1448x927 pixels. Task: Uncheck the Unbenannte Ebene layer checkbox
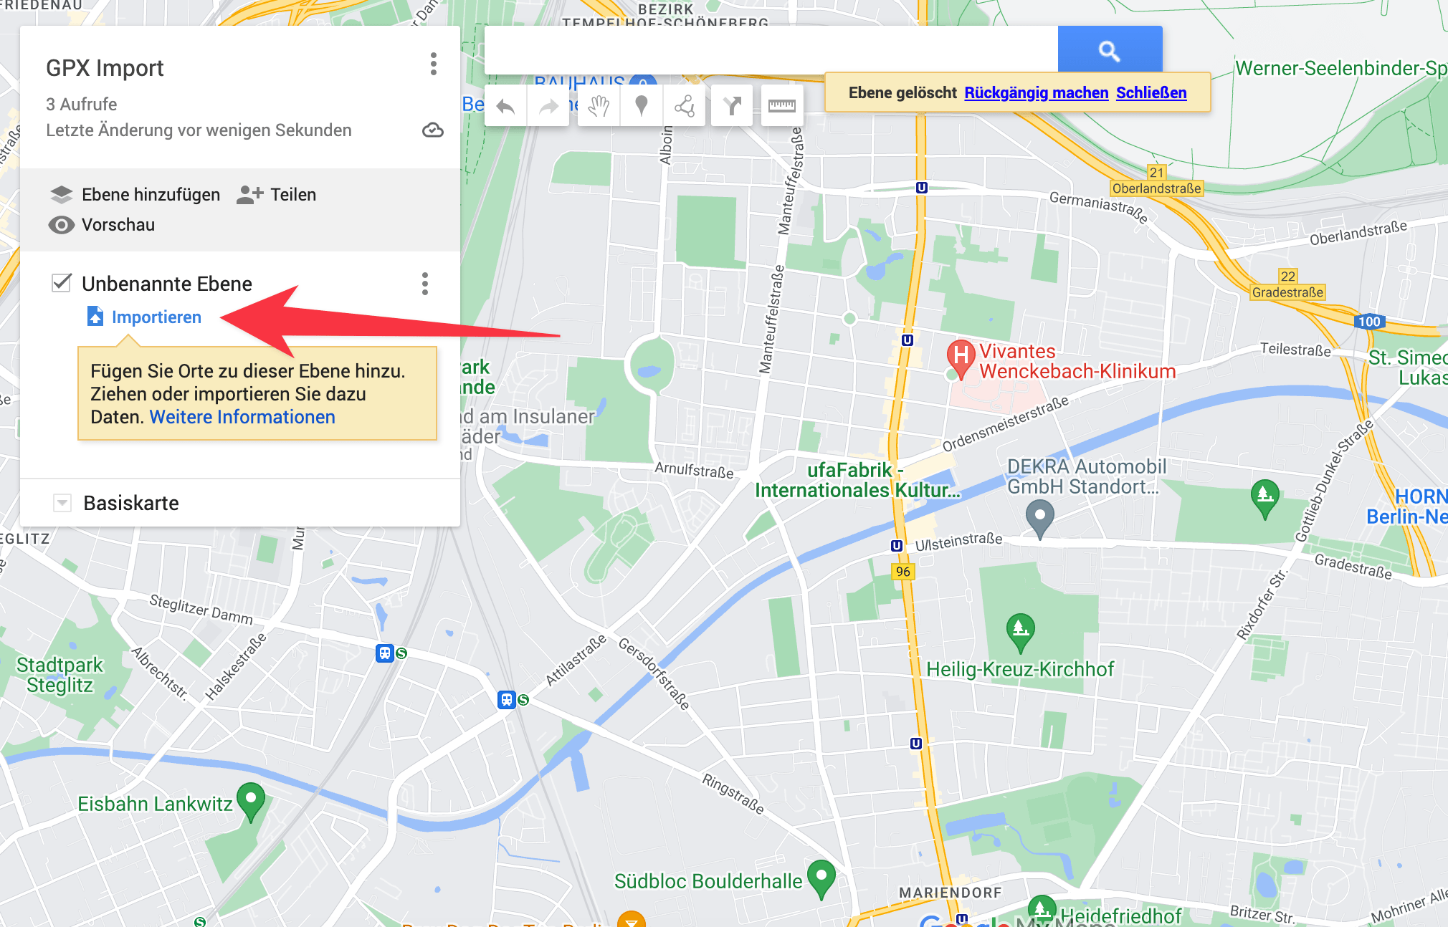pyautogui.click(x=62, y=283)
